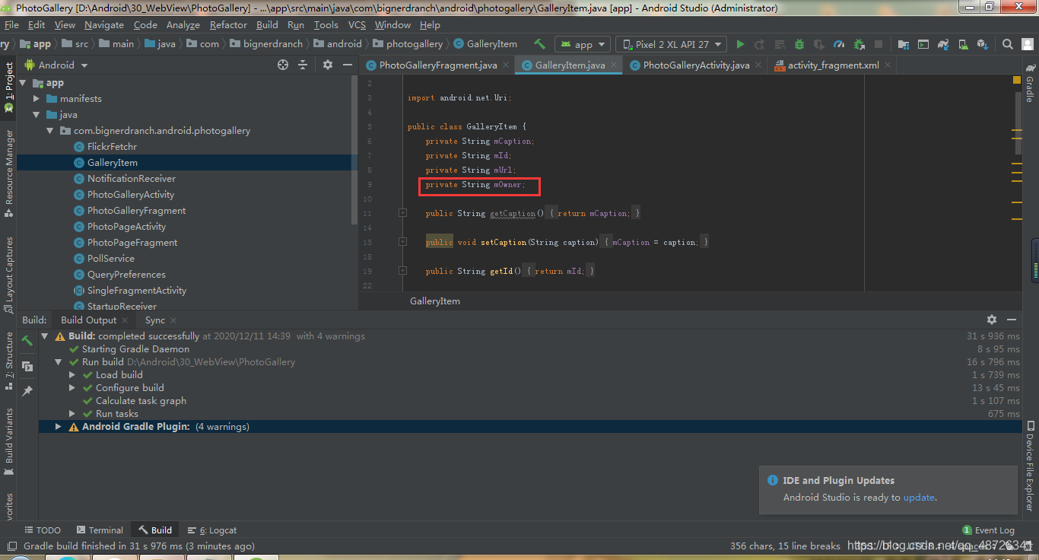
Task: Run the app with green play button
Action: [740, 44]
